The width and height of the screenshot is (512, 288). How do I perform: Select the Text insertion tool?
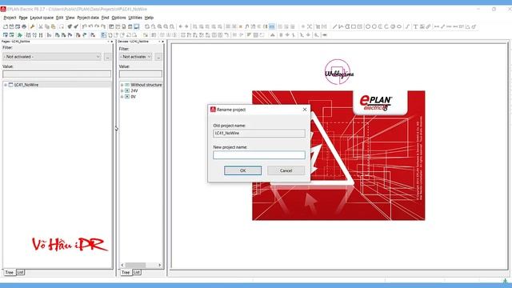click(416, 26)
